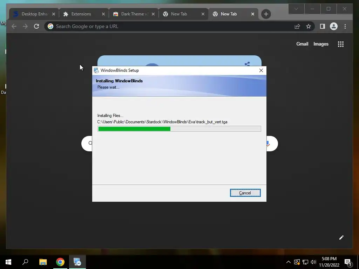The height and width of the screenshot is (269, 359).
Task: Close the Extensions tab
Action: (x=103, y=14)
